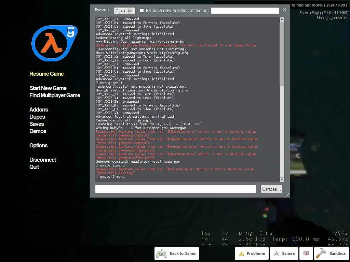Image resolution: width=350 pixels, height=262 pixels.
Task: Click the 'fps: 76' net graph readout
Action: coord(215,233)
